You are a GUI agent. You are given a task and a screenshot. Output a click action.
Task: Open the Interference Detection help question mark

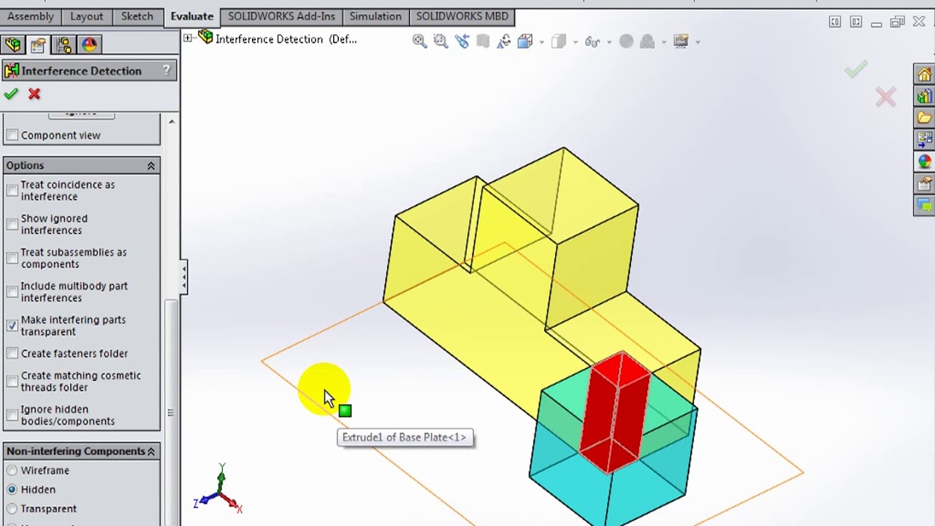click(x=167, y=70)
